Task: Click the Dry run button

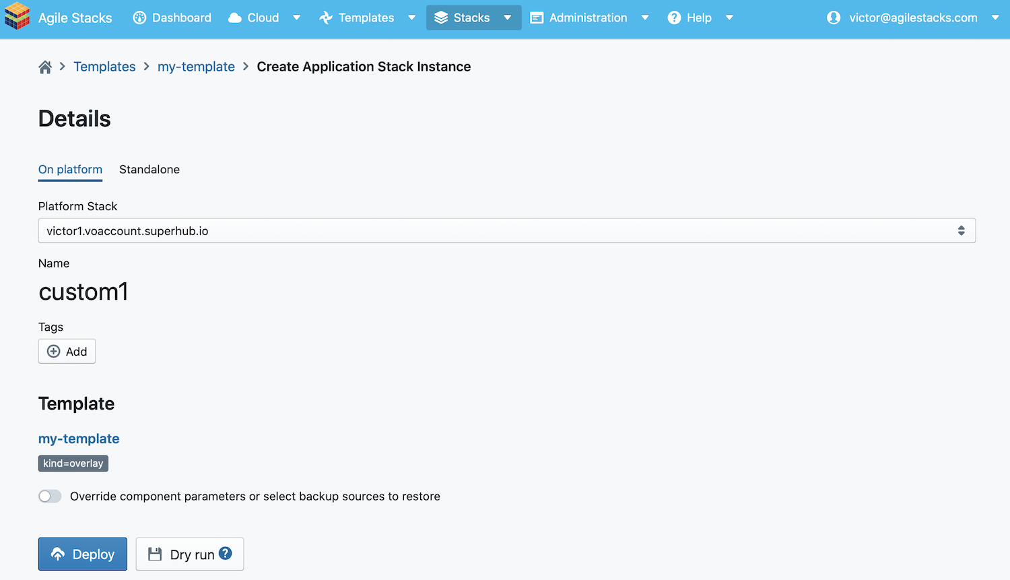Action: (190, 554)
